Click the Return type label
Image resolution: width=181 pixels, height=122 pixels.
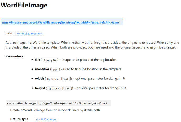20,119
